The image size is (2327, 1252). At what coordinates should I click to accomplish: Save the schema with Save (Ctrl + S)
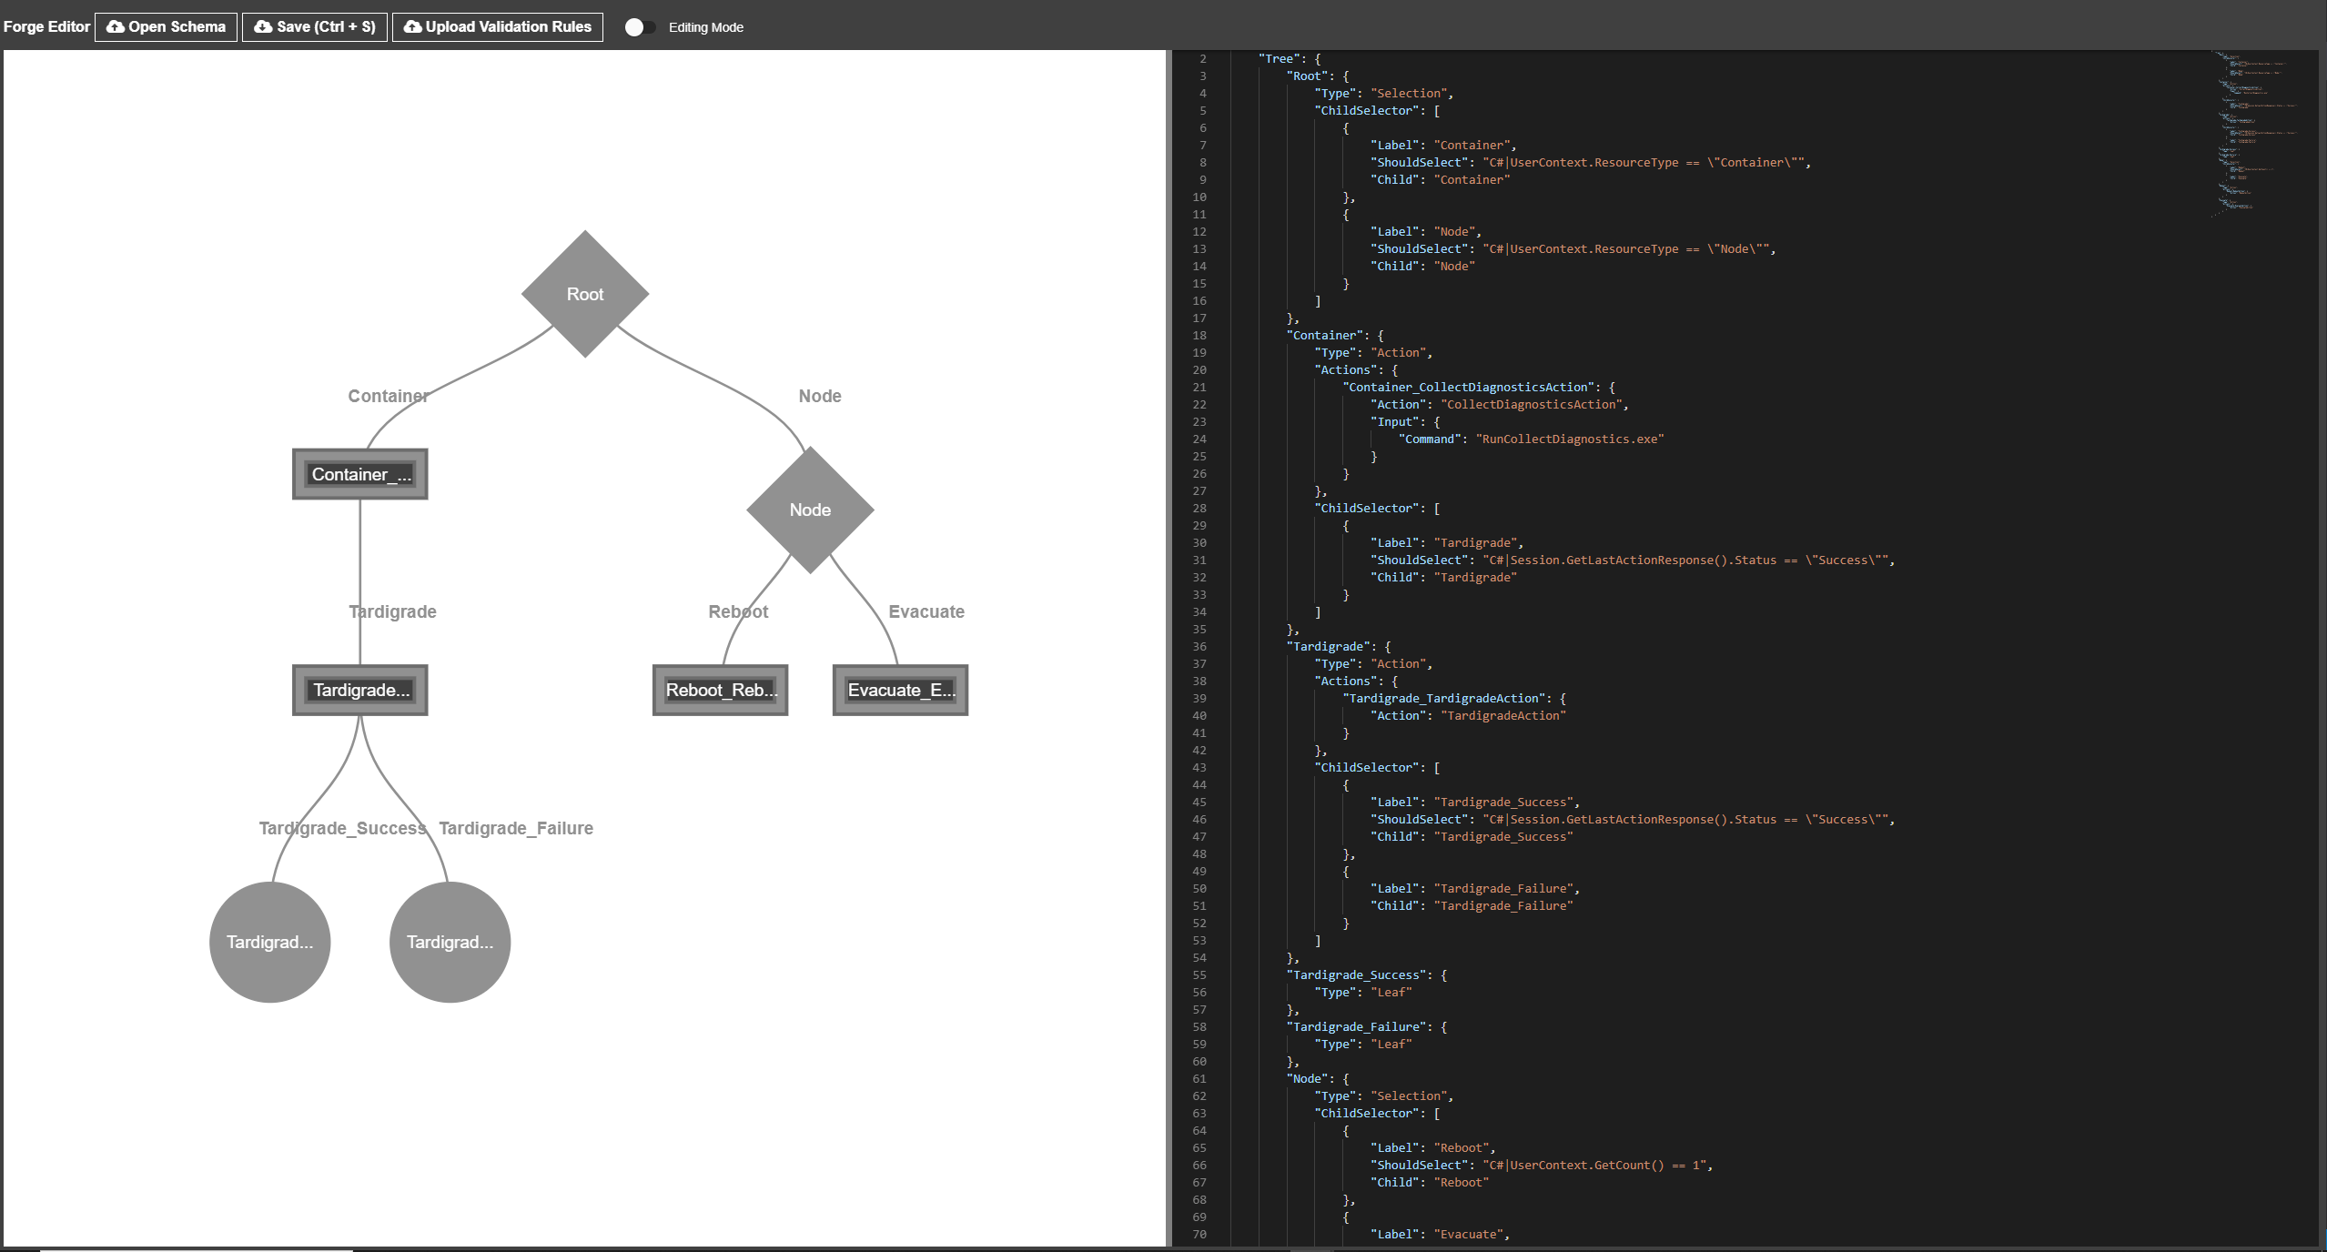pyautogui.click(x=315, y=26)
